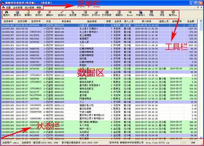
Task: Refresh the list with 刷新F5
Action: pos(119,14)
